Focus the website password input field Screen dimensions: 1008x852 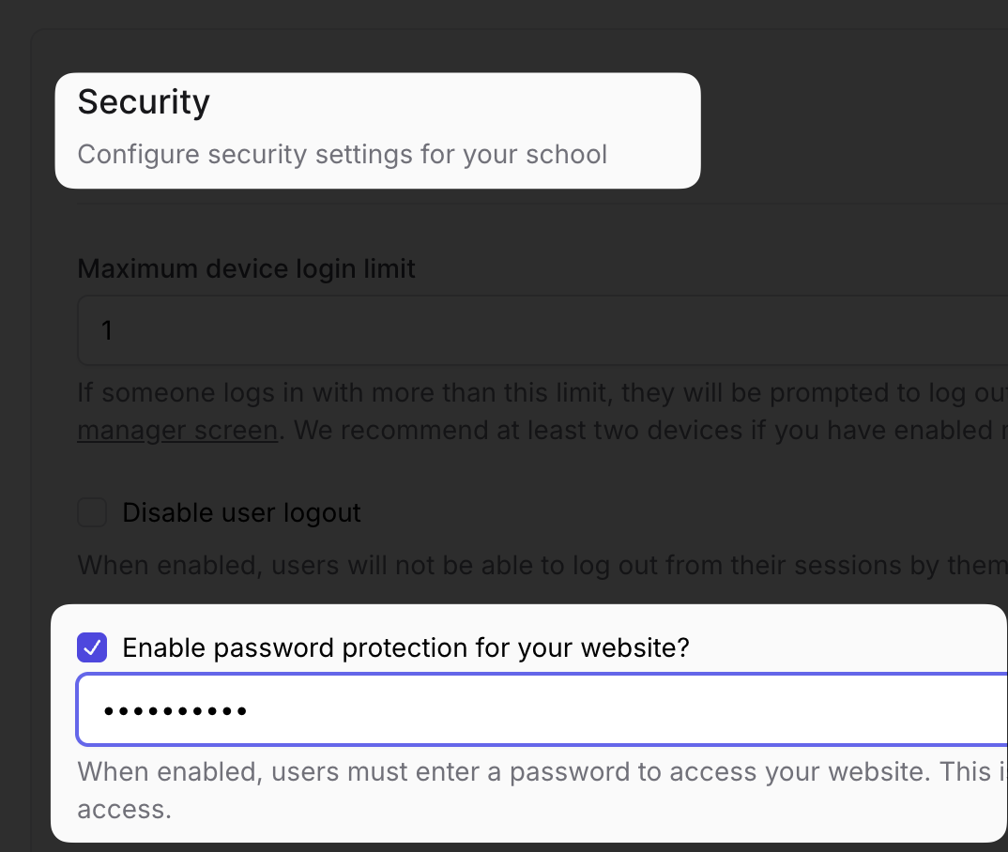pyautogui.click(x=563, y=710)
